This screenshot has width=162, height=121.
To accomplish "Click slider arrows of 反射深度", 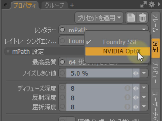I will 136,97.
